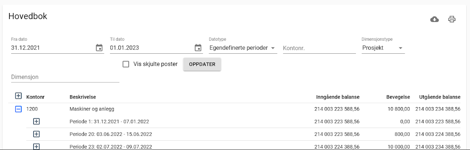Screen dimensions: 470x150
Task: Click the cloud download icon
Action: tap(435, 19)
